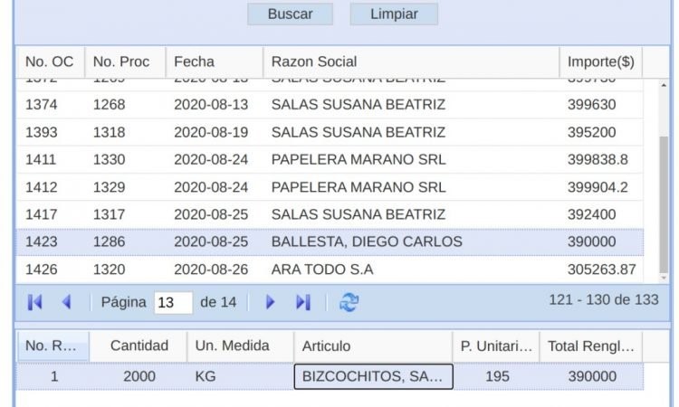The height and width of the screenshot is (407, 679).
Task: Click process number 1329
Action: pyautogui.click(x=110, y=187)
